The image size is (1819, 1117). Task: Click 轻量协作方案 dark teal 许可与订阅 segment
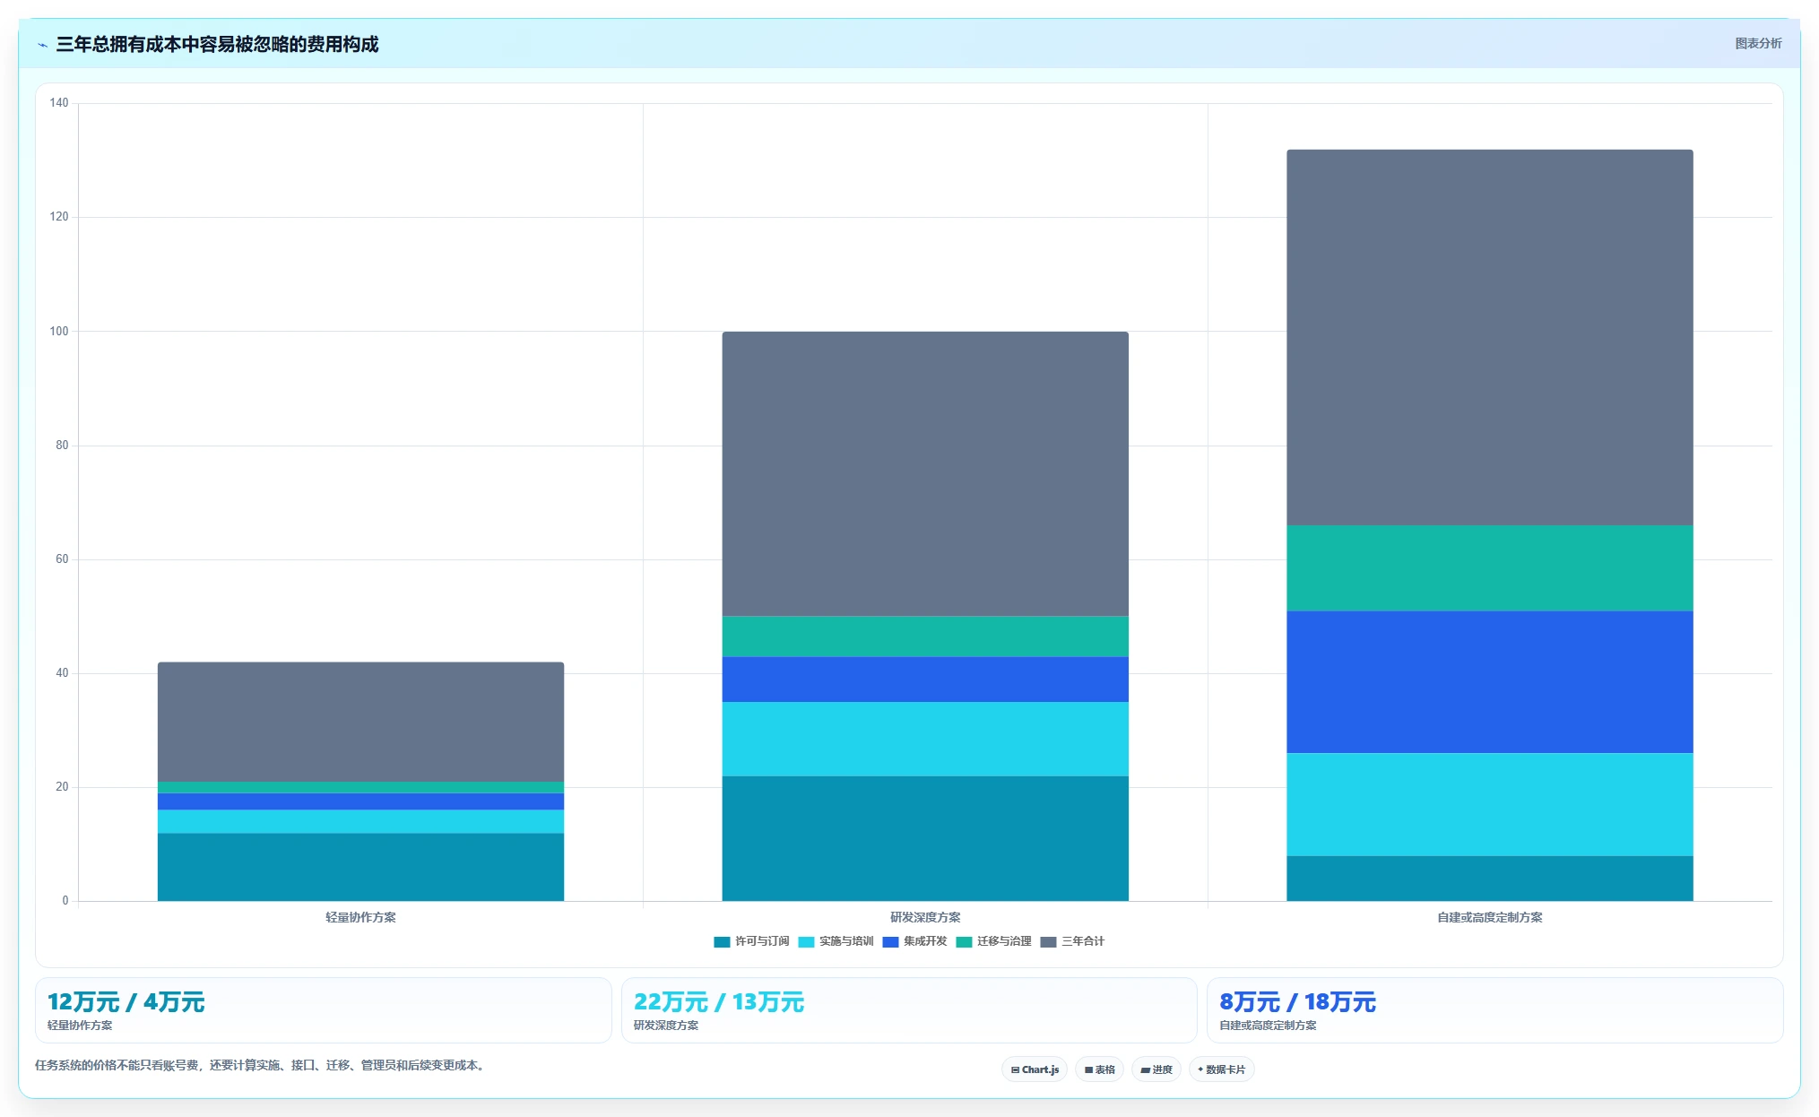coord(360,867)
